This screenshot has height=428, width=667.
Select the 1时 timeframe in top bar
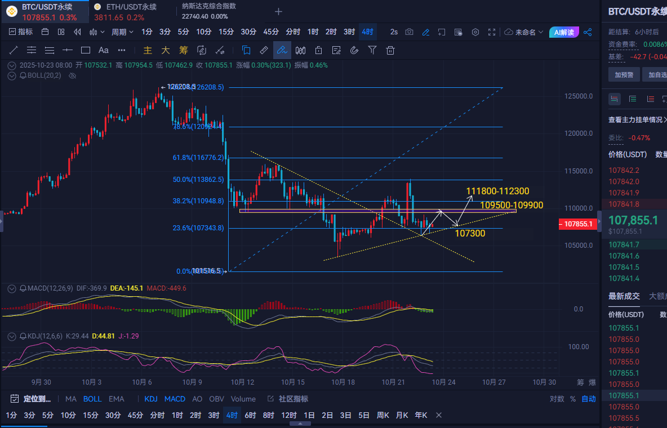pyautogui.click(x=313, y=32)
